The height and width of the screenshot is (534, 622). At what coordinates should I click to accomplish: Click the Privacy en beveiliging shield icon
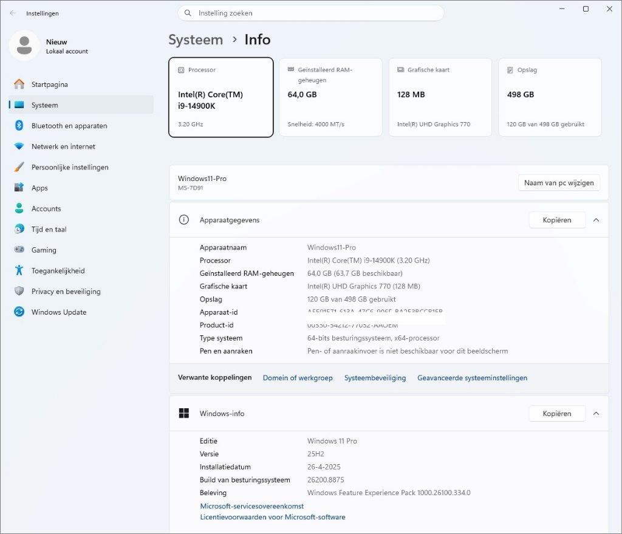click(x=19, y=291)
